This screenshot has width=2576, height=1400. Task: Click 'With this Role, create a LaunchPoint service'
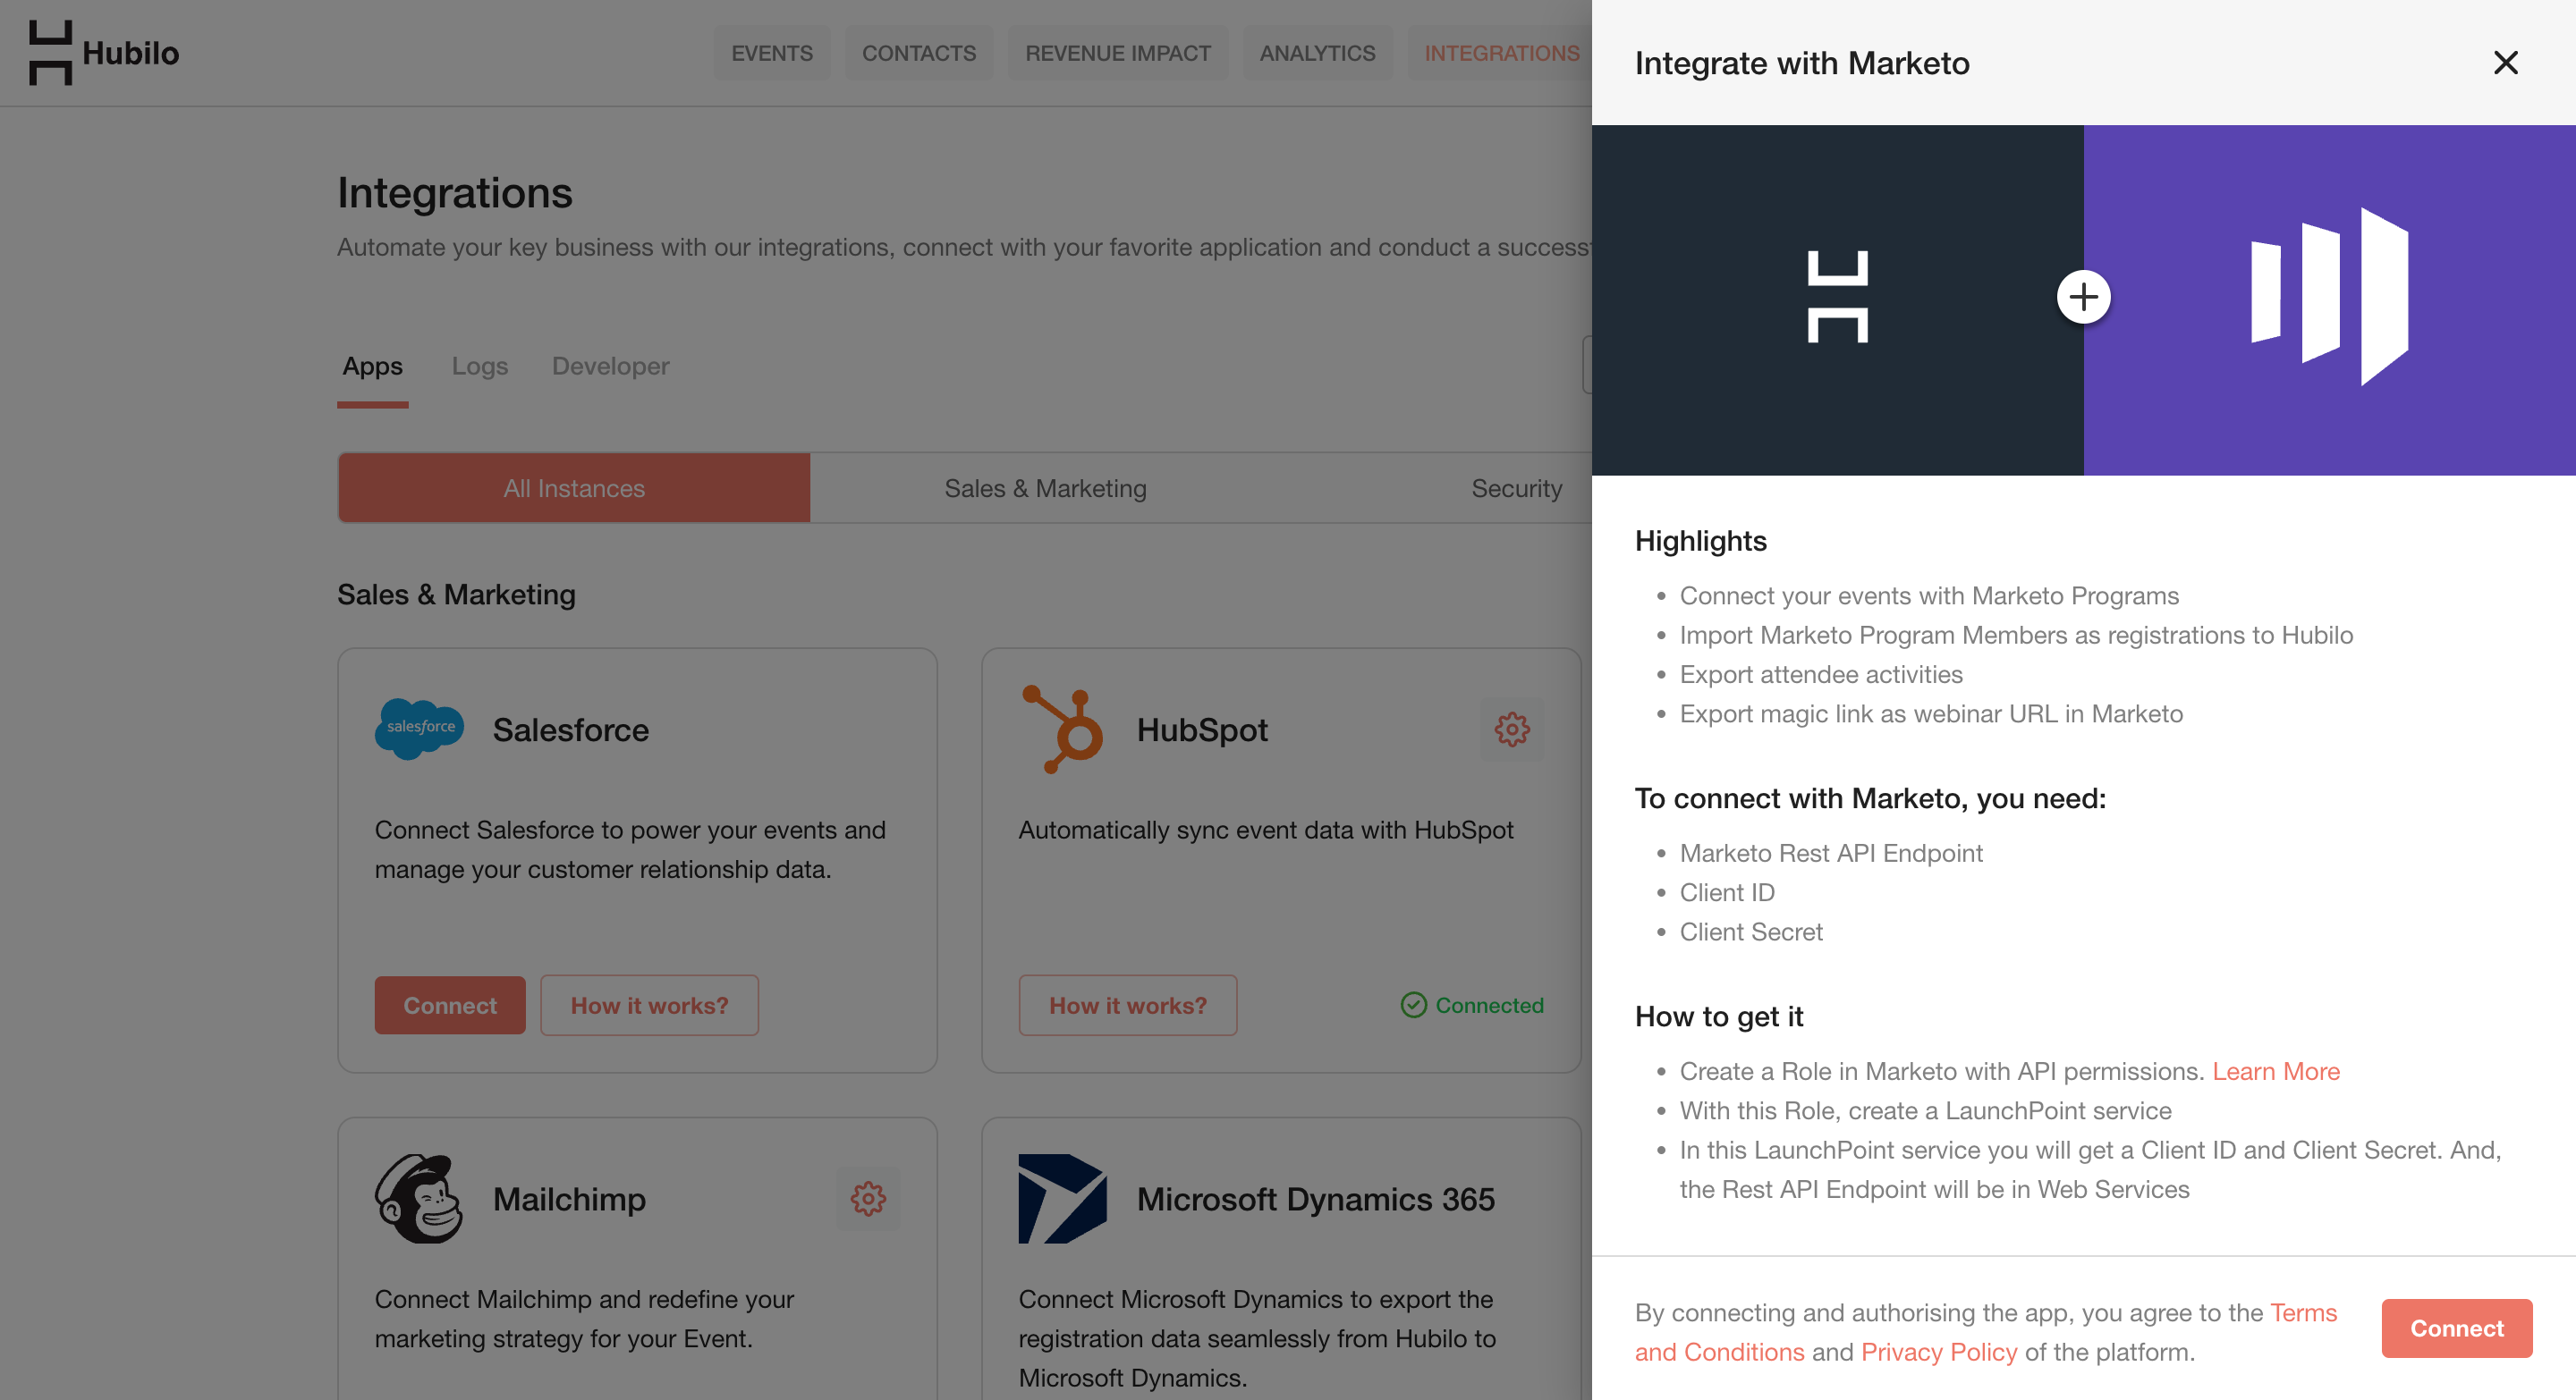(1924, 1110)
